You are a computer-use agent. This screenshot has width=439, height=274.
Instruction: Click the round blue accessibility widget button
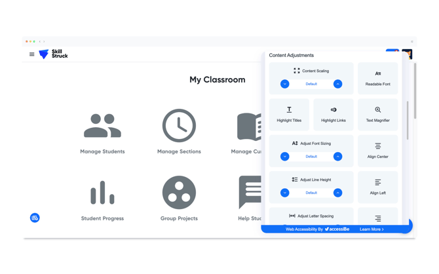(35, 218)
